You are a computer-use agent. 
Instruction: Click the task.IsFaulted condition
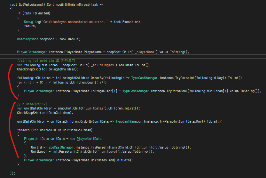click(36, 13)
